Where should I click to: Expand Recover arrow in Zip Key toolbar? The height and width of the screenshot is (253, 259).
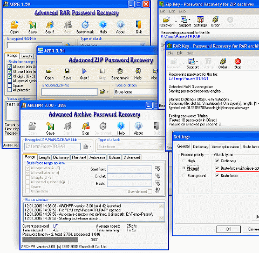coord(176,22)
